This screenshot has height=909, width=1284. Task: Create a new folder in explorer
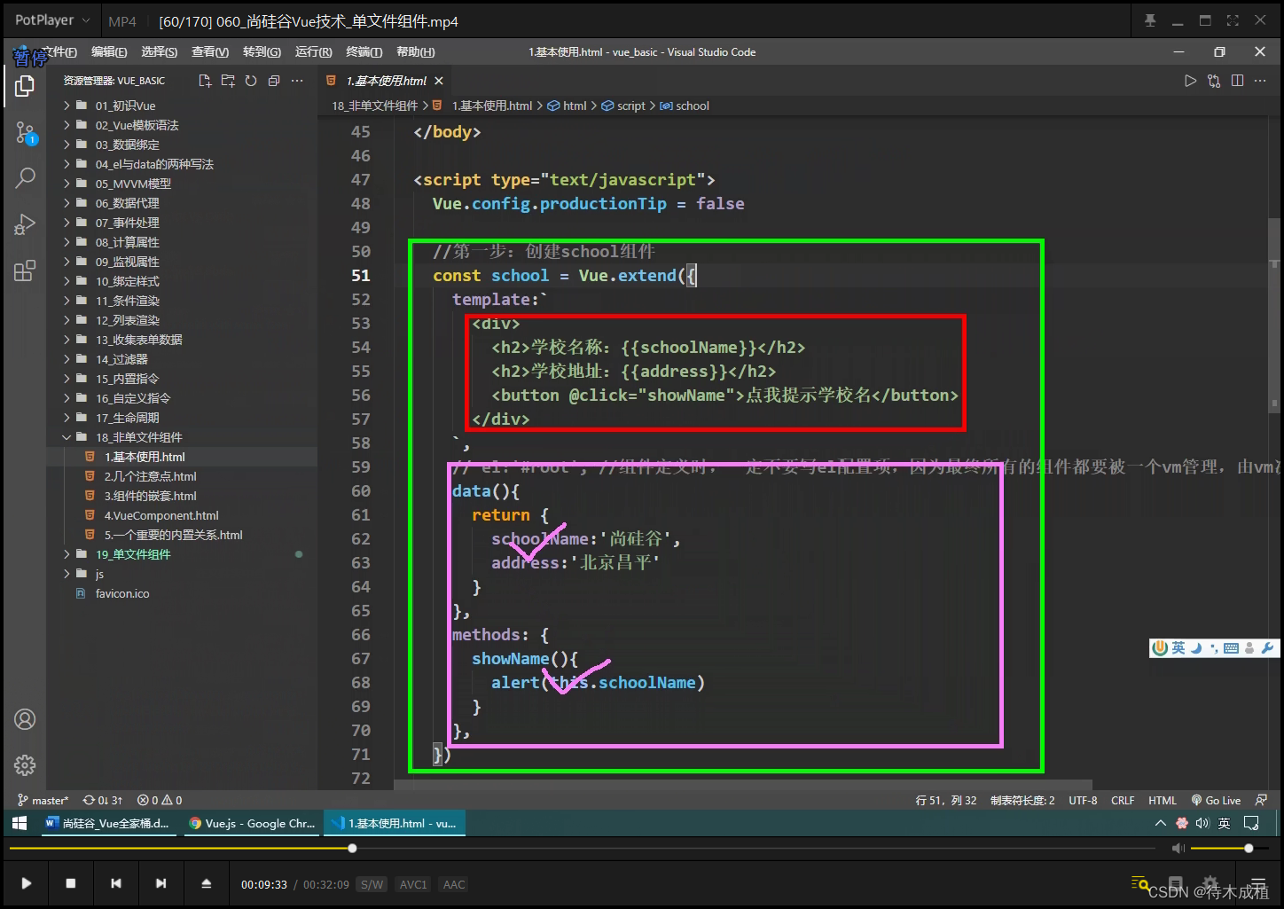[228, 81]
